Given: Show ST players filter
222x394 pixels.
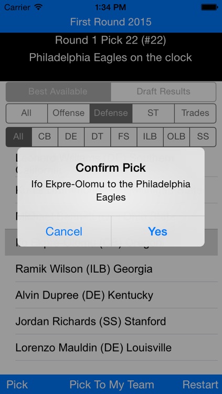Looking at the screenshot, I should pos(153,113).
